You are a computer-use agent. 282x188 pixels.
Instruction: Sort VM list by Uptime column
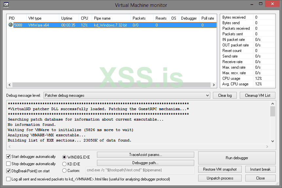(x=69, y=18)
